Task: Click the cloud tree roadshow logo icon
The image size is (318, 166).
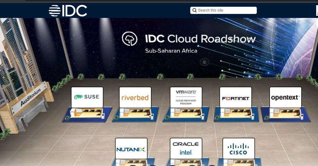Action: coord(130,39)
